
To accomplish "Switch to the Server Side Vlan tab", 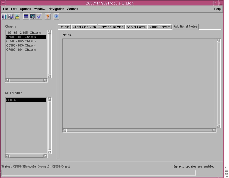I will [x=111, y=27].
